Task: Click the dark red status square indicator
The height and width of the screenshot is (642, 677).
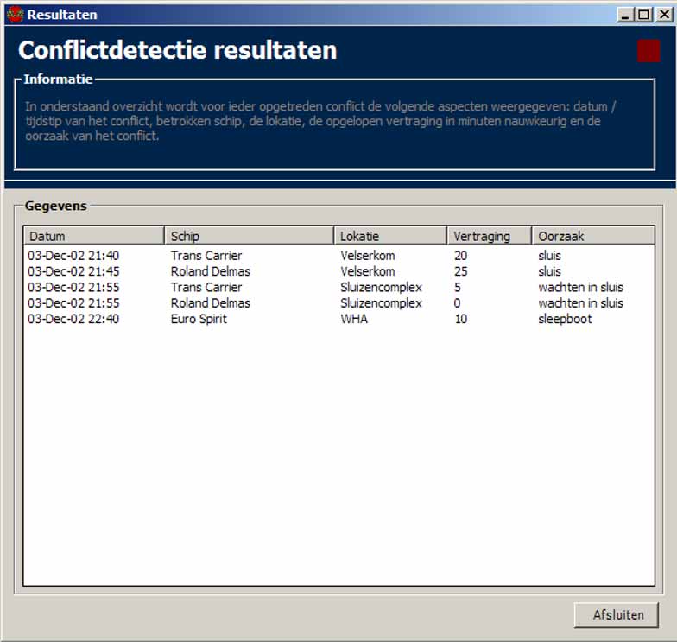Action: point(648,51)
